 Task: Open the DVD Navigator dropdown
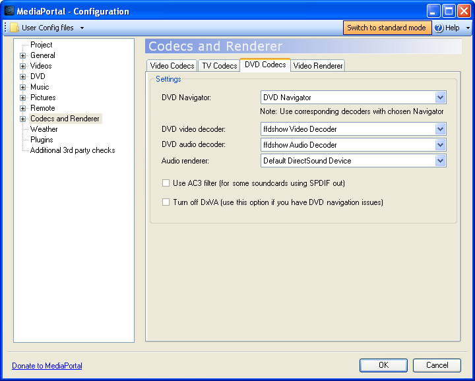coord(440,98)
